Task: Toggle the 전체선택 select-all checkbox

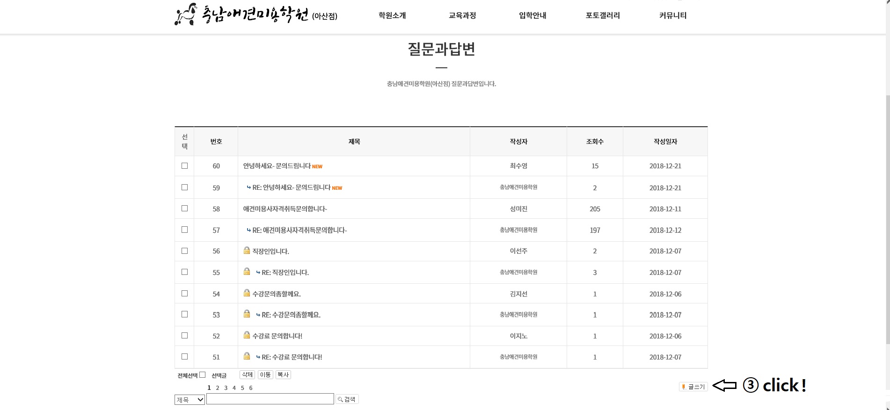Action: coord(202,375)
